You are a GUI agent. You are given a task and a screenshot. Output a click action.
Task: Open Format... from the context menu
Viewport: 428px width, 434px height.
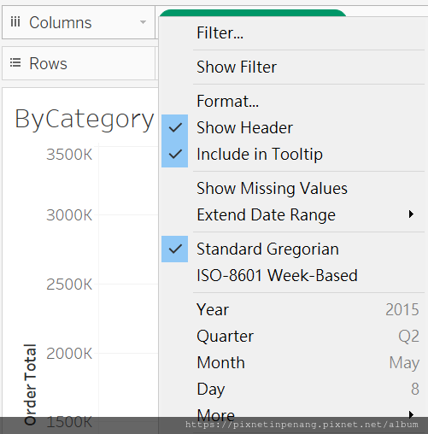coord(293,101)
